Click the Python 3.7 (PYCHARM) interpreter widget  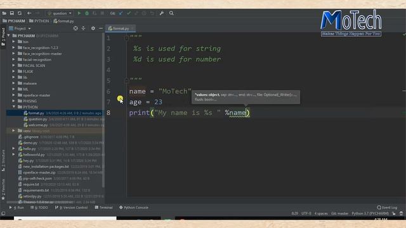click(x=370, y=213)
